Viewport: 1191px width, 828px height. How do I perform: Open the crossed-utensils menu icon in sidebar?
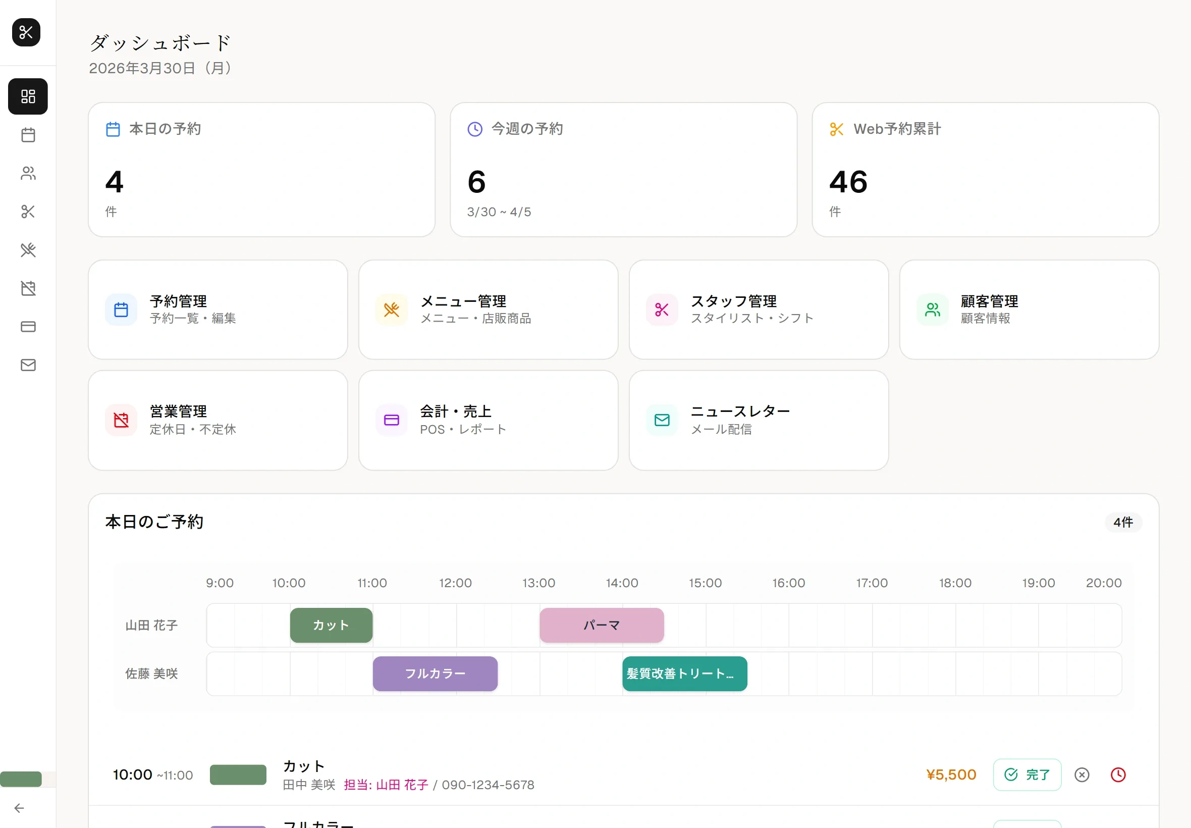pos(28,250)
